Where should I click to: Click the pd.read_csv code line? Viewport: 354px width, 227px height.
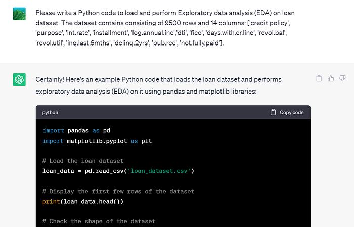point(118,171)
